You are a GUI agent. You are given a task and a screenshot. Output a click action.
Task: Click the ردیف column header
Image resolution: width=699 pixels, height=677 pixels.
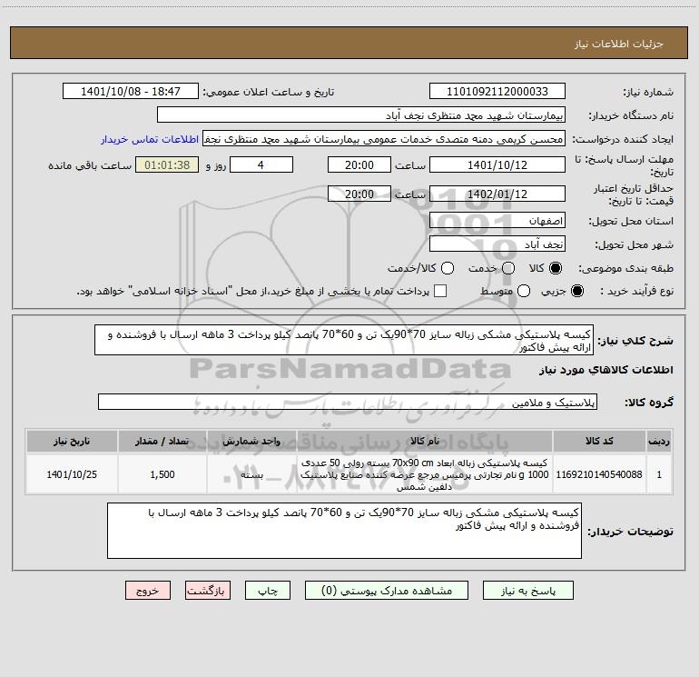659,441
